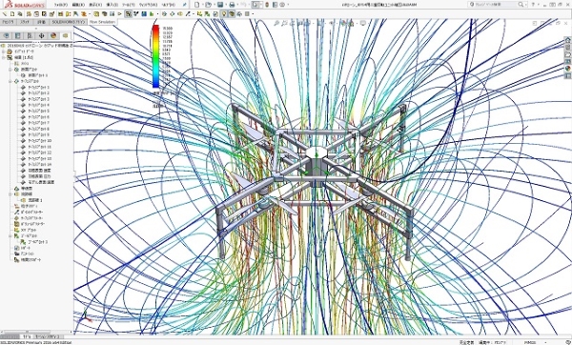Click the velocity color legend bar
The image size is (572, 345).
pyautogui.click(x=155, y=56)
